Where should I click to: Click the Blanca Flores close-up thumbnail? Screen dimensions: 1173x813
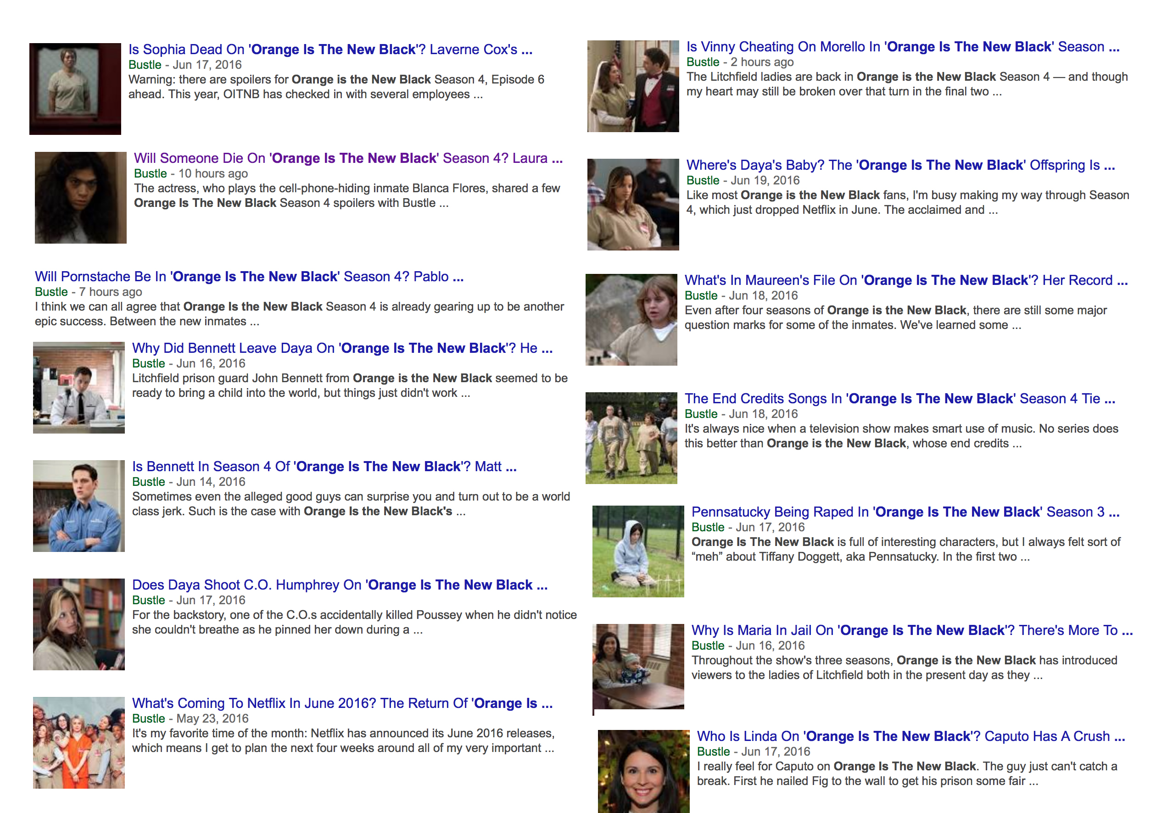click(80, 198)
